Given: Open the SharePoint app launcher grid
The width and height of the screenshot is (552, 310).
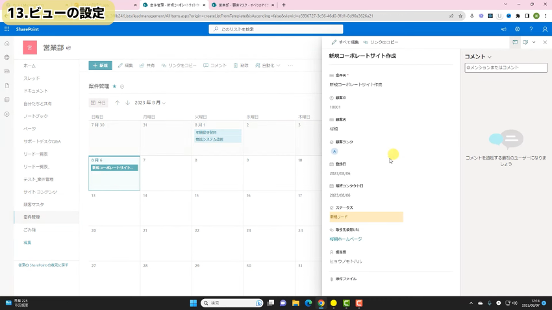Looking at the screenshot, I should [x=6, y=29].
